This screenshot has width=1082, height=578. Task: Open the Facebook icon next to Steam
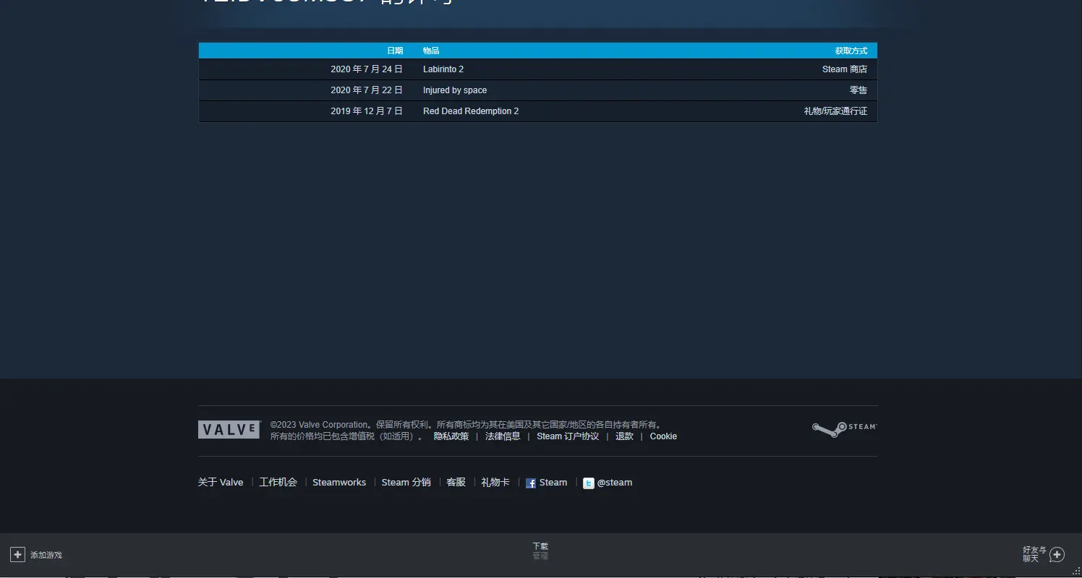coord(531,483)
